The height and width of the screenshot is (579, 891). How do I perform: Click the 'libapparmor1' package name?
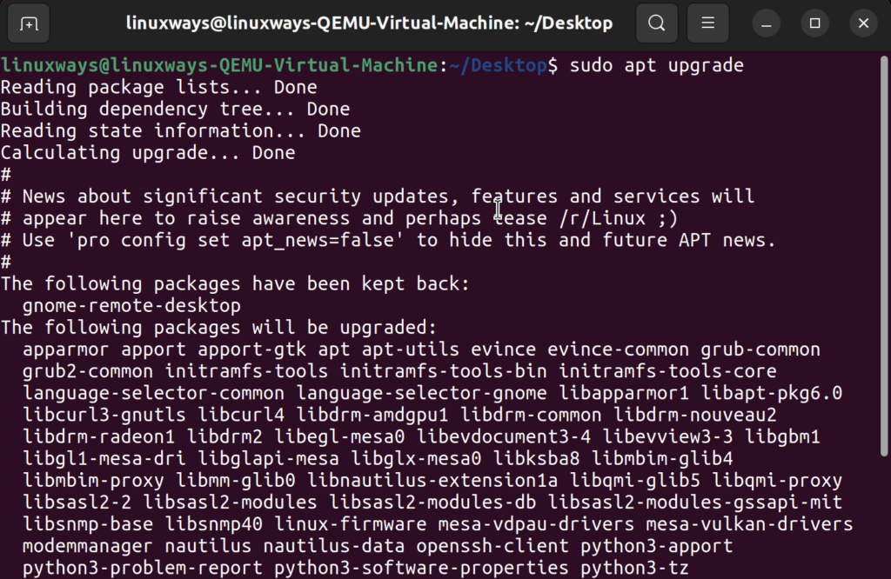(624, 393)
